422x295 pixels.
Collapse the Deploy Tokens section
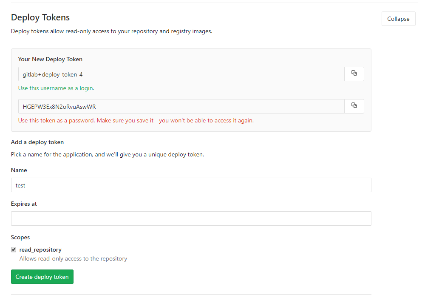click(398, 19)
